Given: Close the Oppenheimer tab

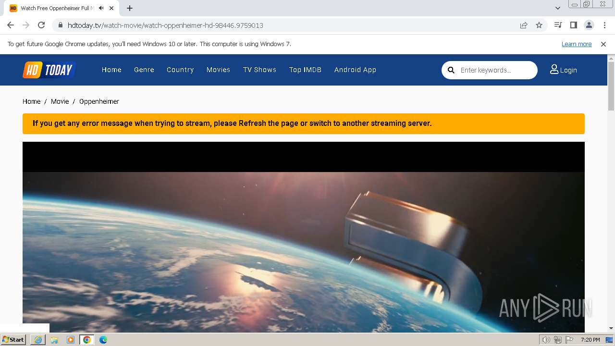Looking at the screenshot, I should (111, 8).
